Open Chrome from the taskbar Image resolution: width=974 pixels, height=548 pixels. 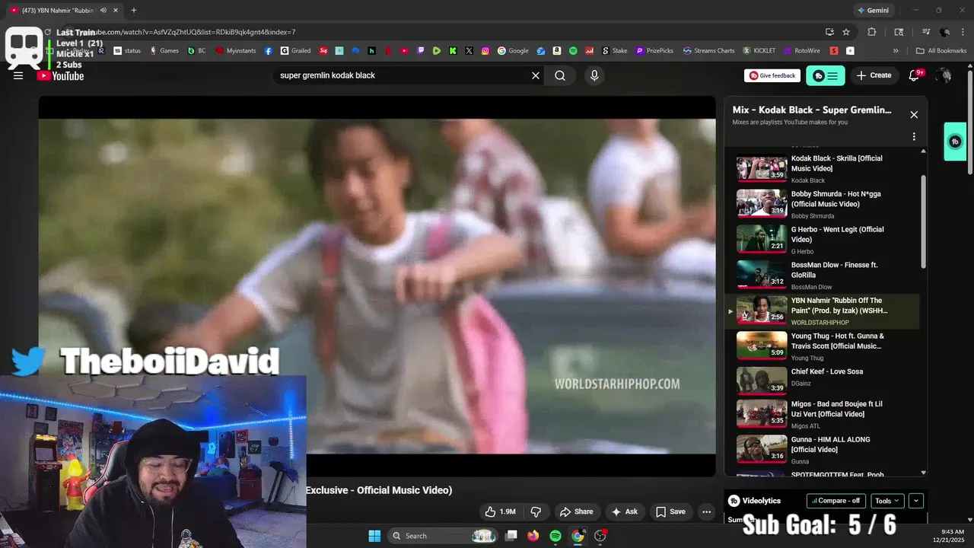578,536
